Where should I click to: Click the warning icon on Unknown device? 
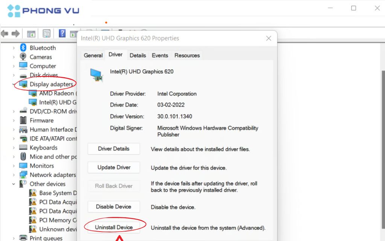34,229
